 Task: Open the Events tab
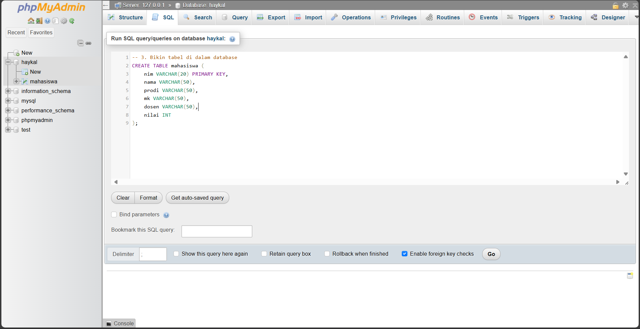point(483,17)
